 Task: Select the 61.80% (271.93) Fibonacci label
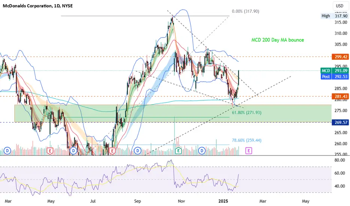[246, 113]
